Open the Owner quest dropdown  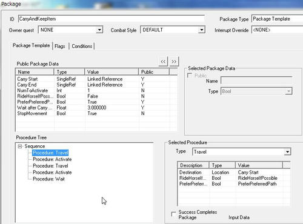(x=99, y=30)
